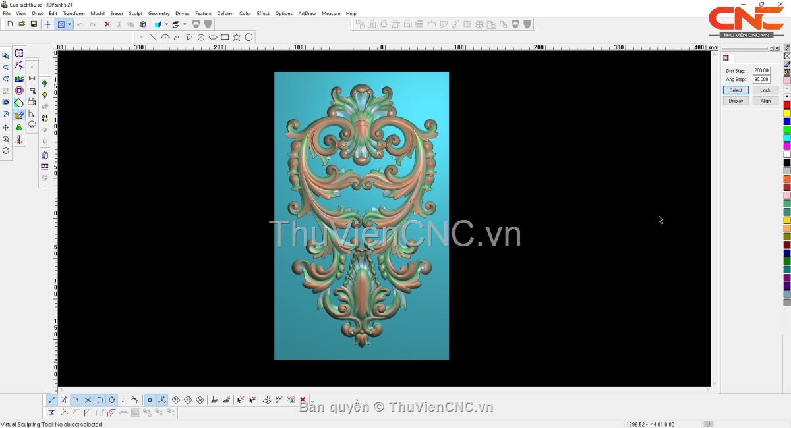
Task: Choose the abc text tool
Action: click(18, 78)
